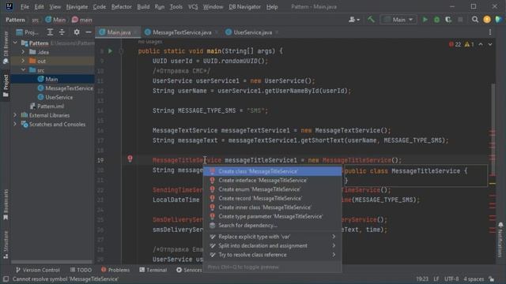506x284 pixels.
Task: Expand the out folder
Action: click(x=23, y=61)
